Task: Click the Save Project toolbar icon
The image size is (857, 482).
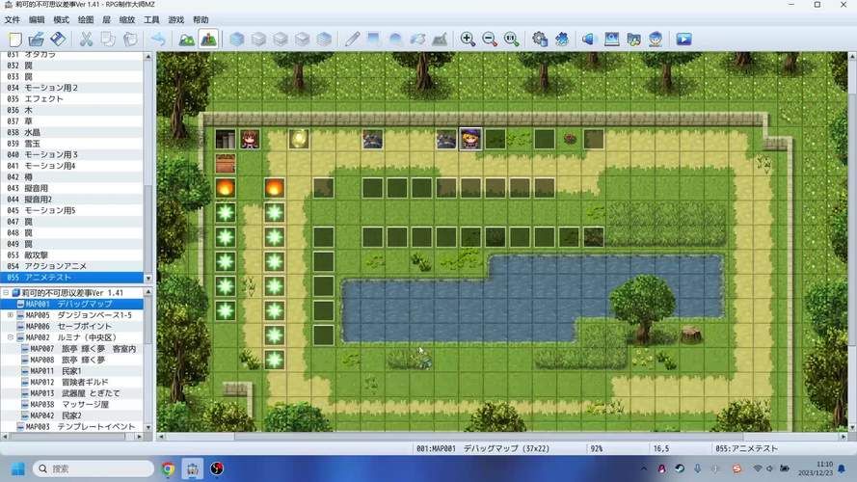Action: coord(58,40)
